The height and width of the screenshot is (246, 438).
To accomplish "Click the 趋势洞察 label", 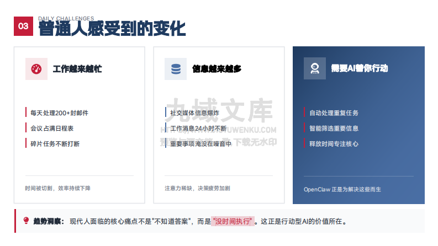I will click(49, 221).
